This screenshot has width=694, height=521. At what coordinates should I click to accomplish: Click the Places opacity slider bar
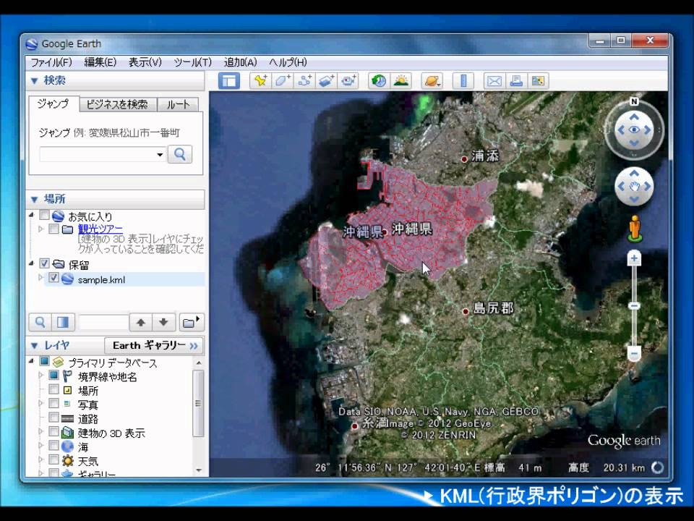click(x=103, y=323)
